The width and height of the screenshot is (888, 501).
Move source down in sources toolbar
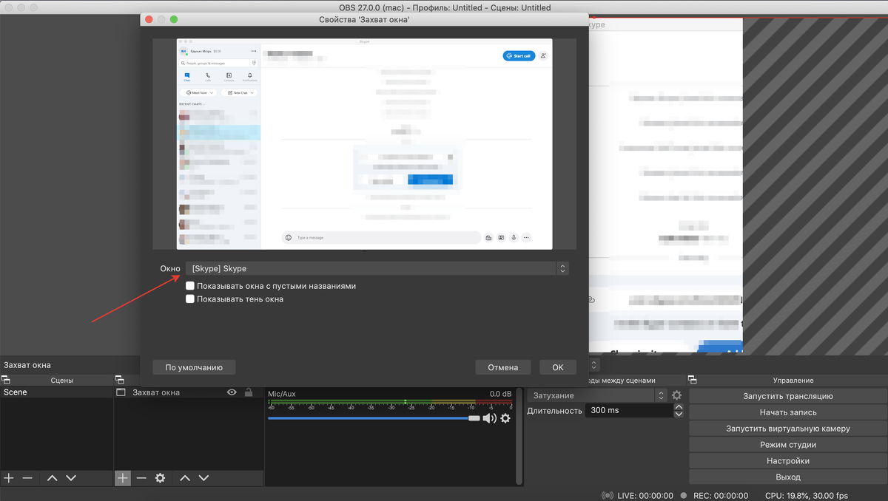coord(203,478)
